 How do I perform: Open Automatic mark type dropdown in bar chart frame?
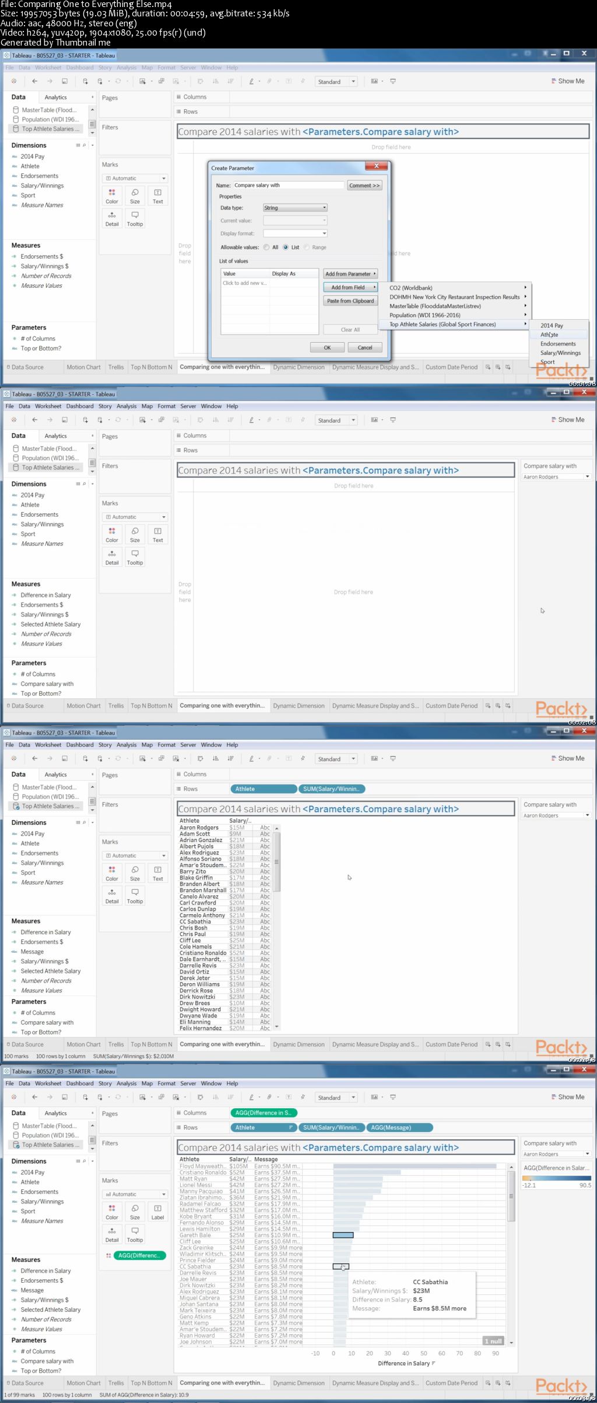tap(135, 1194)
